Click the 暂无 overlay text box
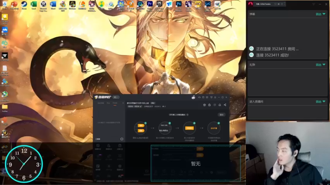The width and height of the screenshot is (330, 185). tap(196, 163)
